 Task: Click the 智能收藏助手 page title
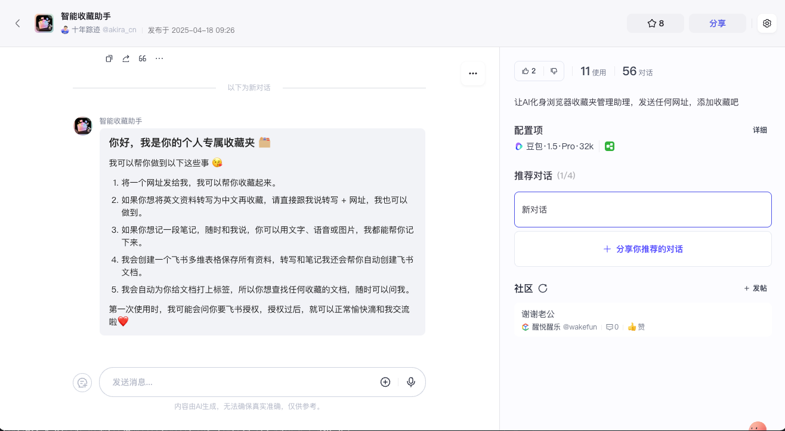86,16
